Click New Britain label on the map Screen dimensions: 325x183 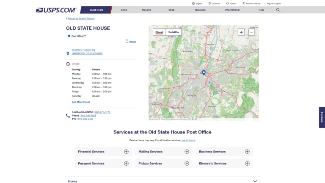177,108
